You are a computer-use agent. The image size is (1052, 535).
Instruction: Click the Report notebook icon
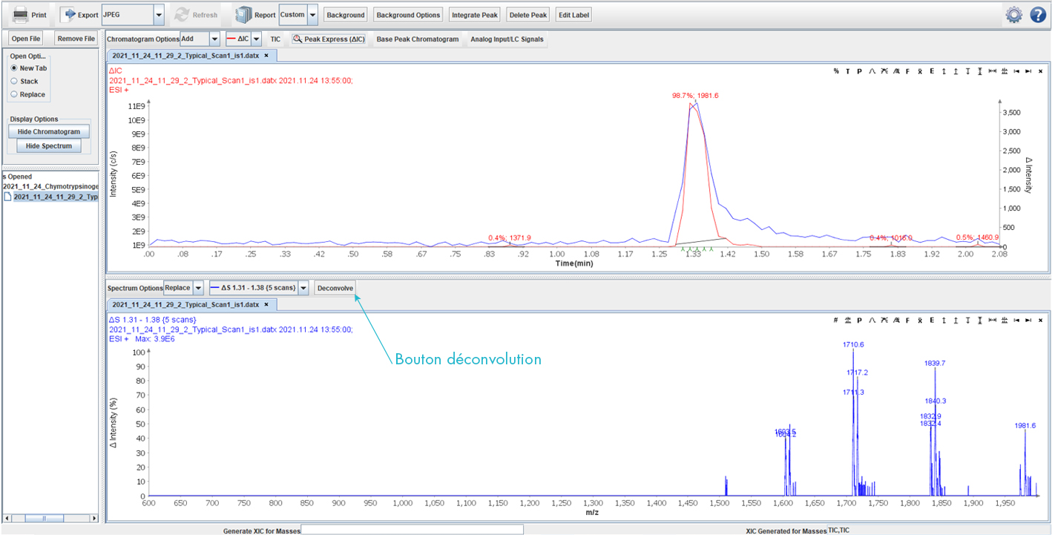(243, 15)
